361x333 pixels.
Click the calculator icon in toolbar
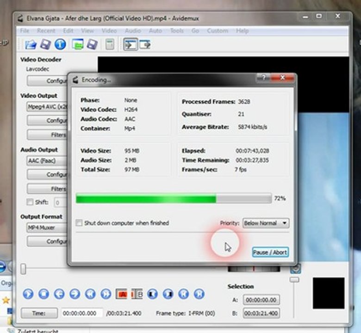[110, 44]
